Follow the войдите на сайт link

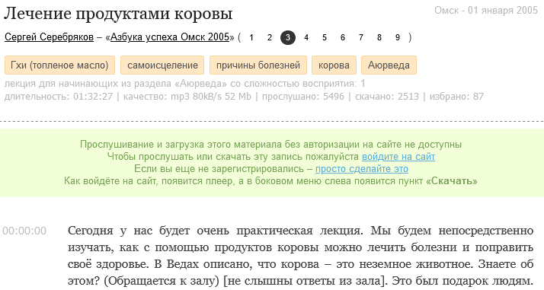tap(398, 157)
